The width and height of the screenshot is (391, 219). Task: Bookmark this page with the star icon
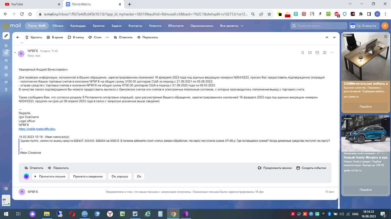[269, 14]
